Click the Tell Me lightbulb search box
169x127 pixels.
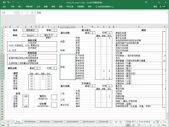pos(105,7)
